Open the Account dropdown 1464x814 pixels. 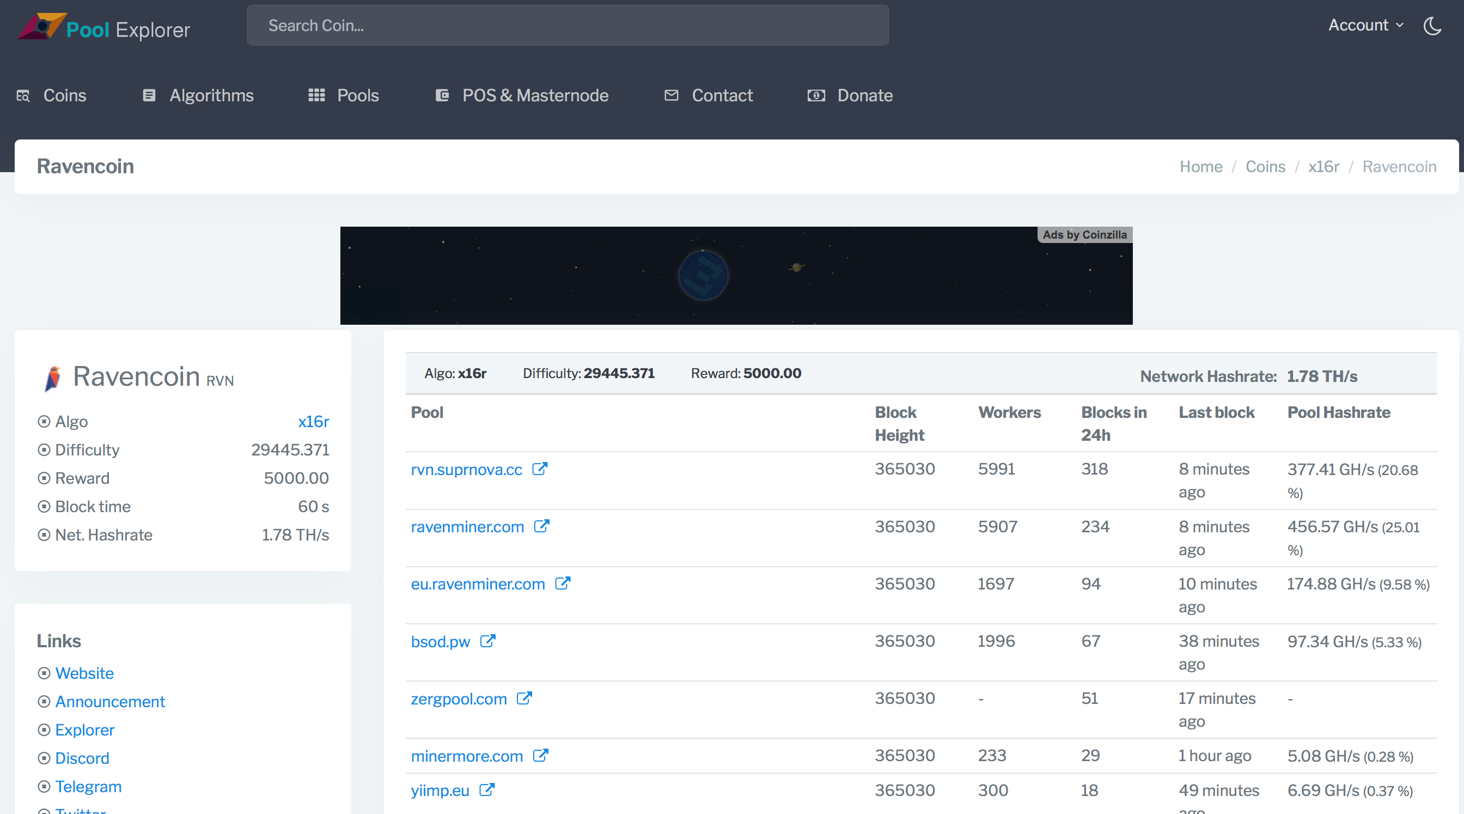1365,25
